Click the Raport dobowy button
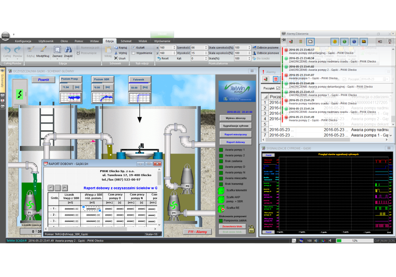 (x=236, y=142)
